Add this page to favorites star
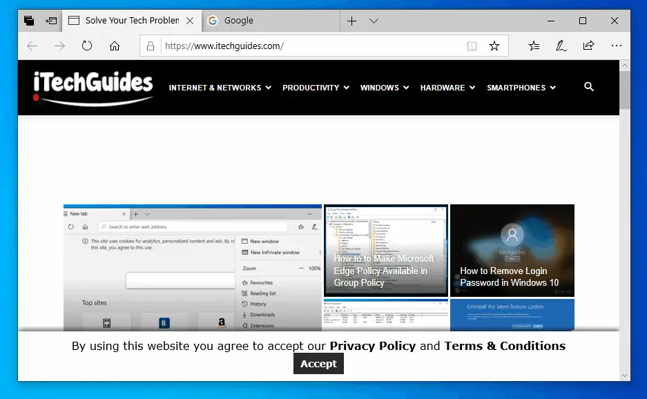This screenshot has height=399, width=647. click(x=494, y=46)
